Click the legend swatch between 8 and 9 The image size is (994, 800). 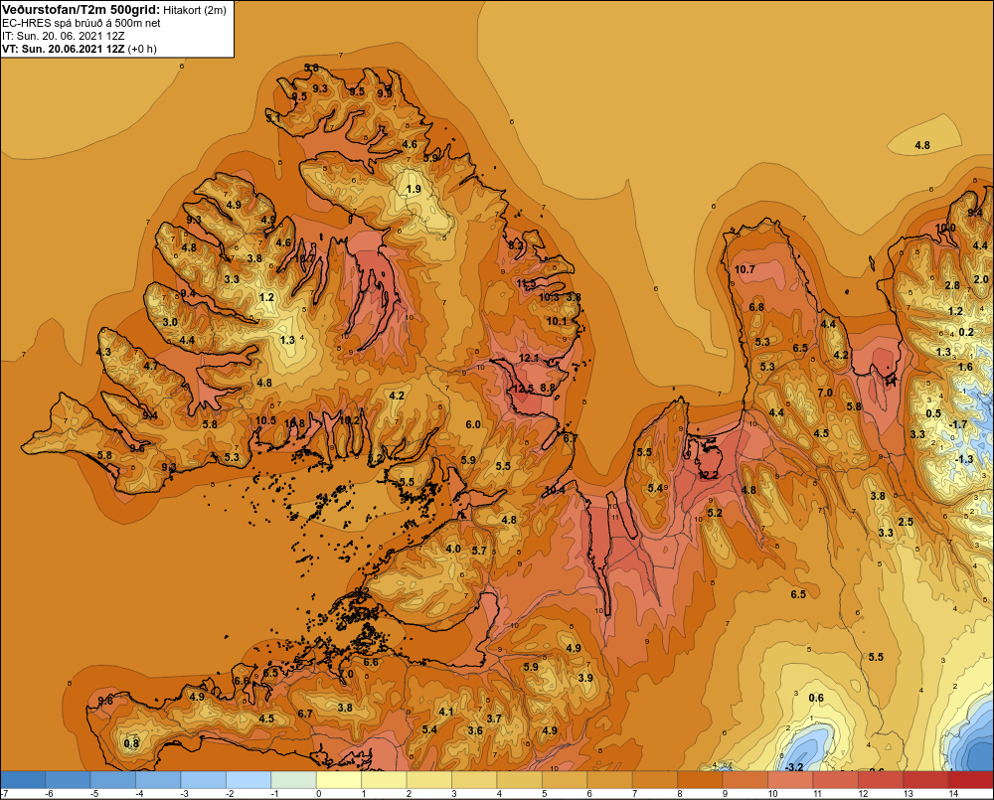pyautogui.click(x=700, y=779)
